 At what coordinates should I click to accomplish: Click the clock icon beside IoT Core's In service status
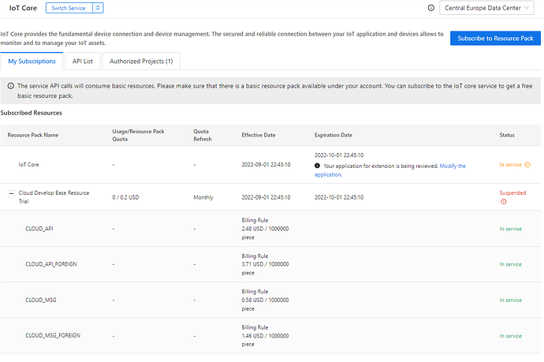click(527, 165)
